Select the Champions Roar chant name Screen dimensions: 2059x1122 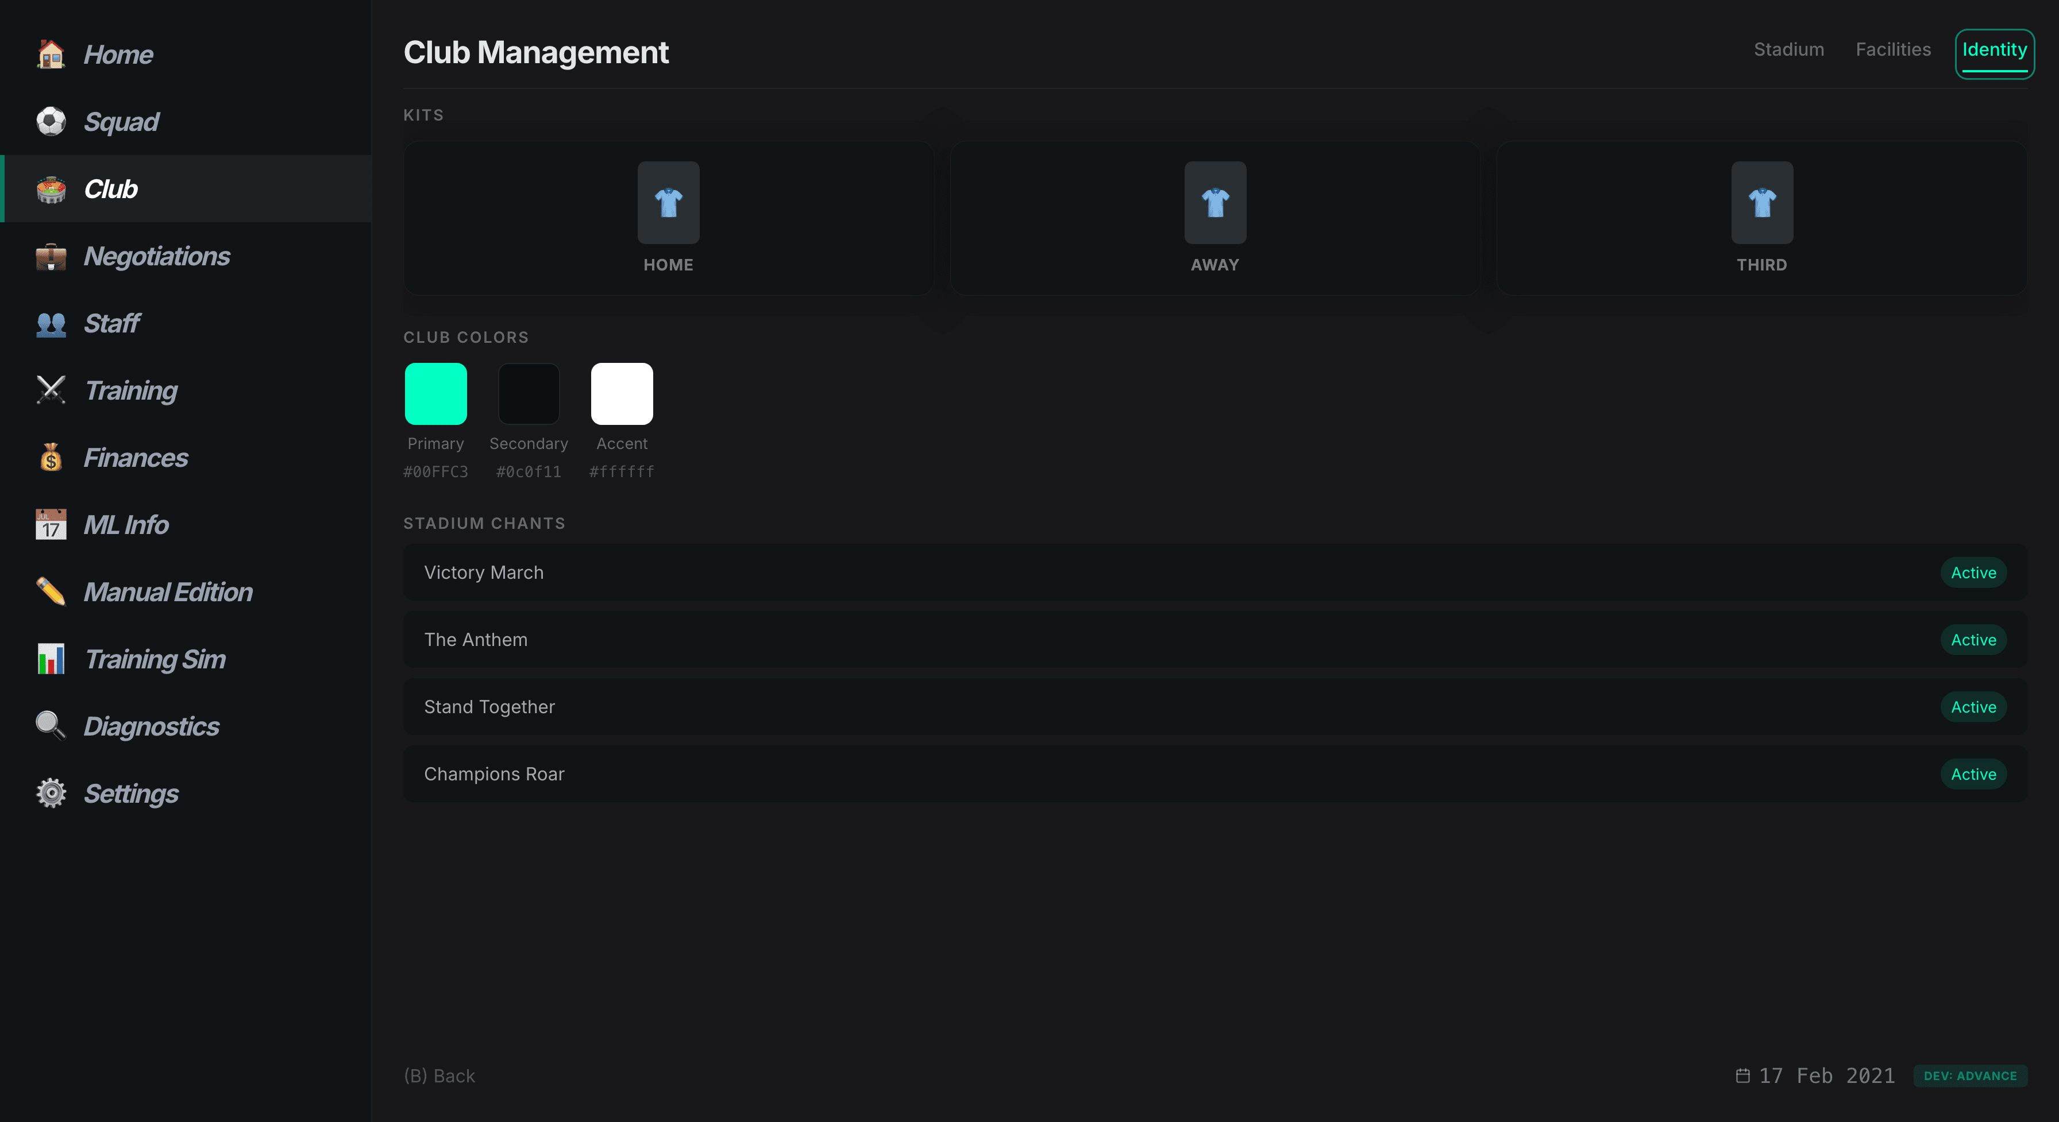(494, 773)
